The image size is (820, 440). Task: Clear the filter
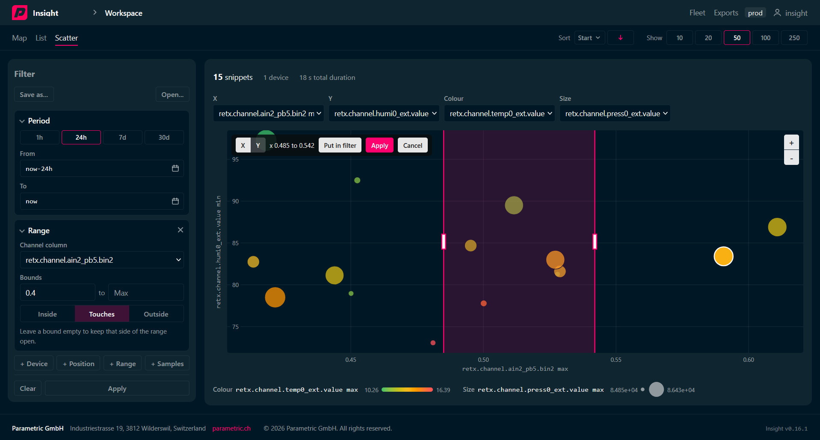(28, 388)
